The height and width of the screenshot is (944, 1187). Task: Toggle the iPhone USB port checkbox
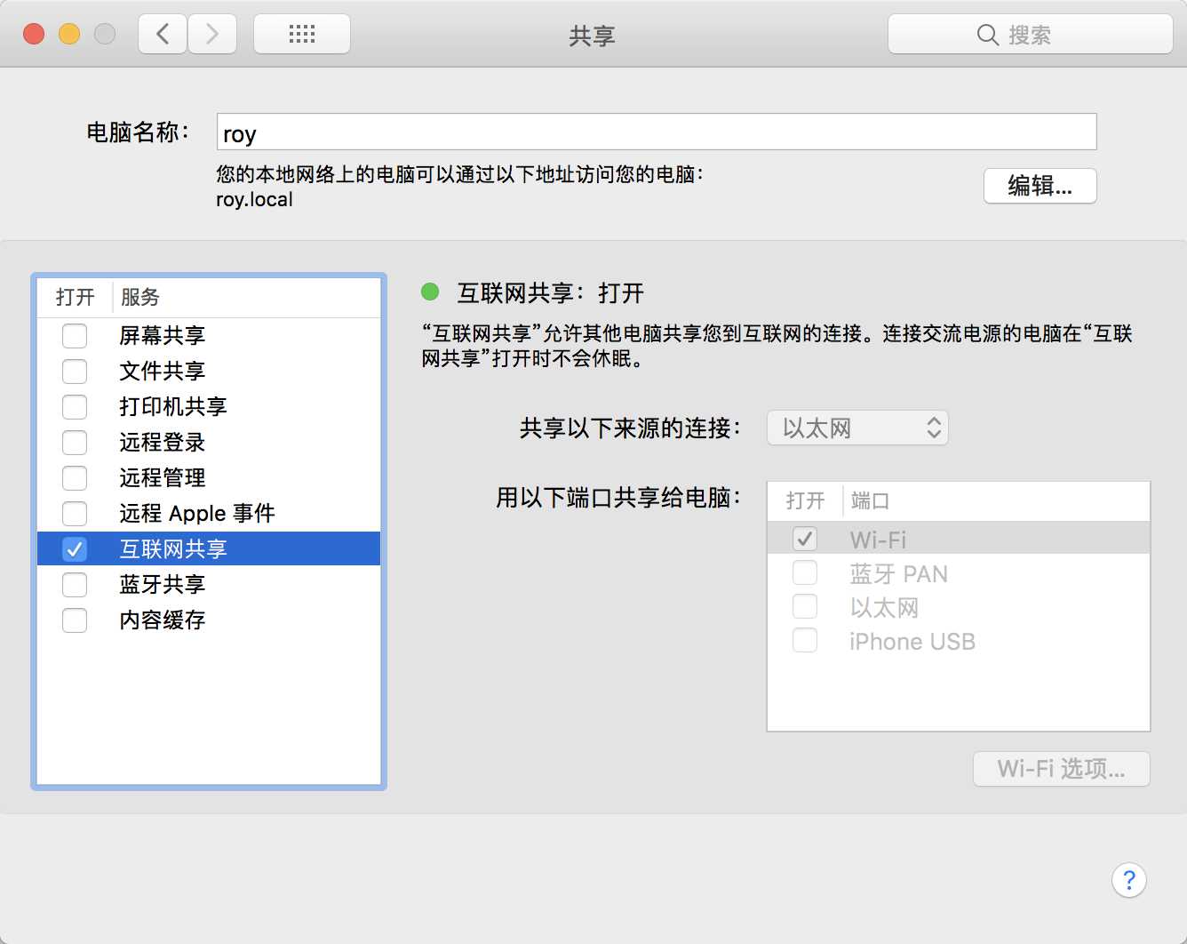point(805,640)
